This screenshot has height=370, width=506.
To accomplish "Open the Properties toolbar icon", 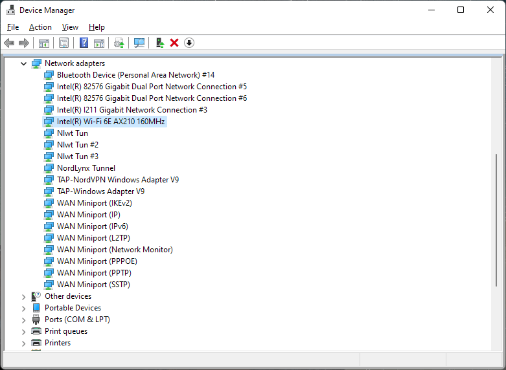I will (x=63, y=43).
